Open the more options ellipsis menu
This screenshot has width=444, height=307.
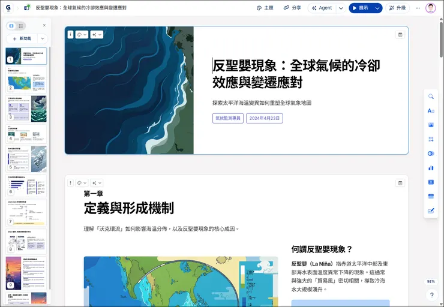tap(418, 8)
